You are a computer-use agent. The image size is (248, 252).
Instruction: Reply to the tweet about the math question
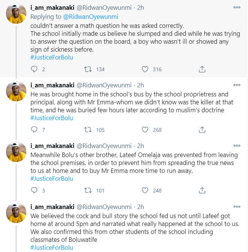34,69
